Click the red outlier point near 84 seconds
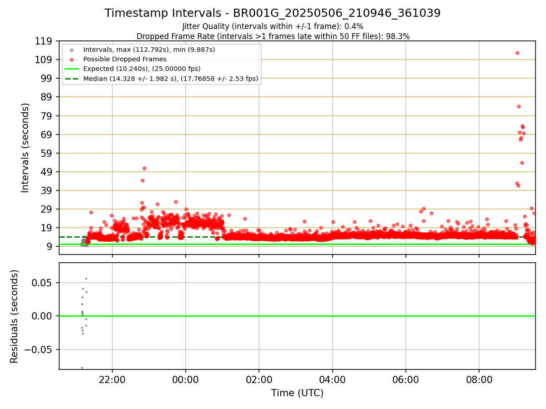This screenshot has width=546, height=409. coord(519,106)
